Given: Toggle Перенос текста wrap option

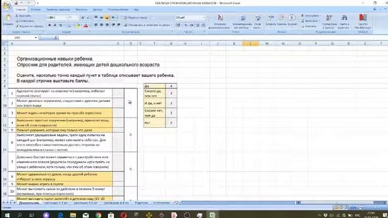Looking at the screenshot, I should pos(135,18).
